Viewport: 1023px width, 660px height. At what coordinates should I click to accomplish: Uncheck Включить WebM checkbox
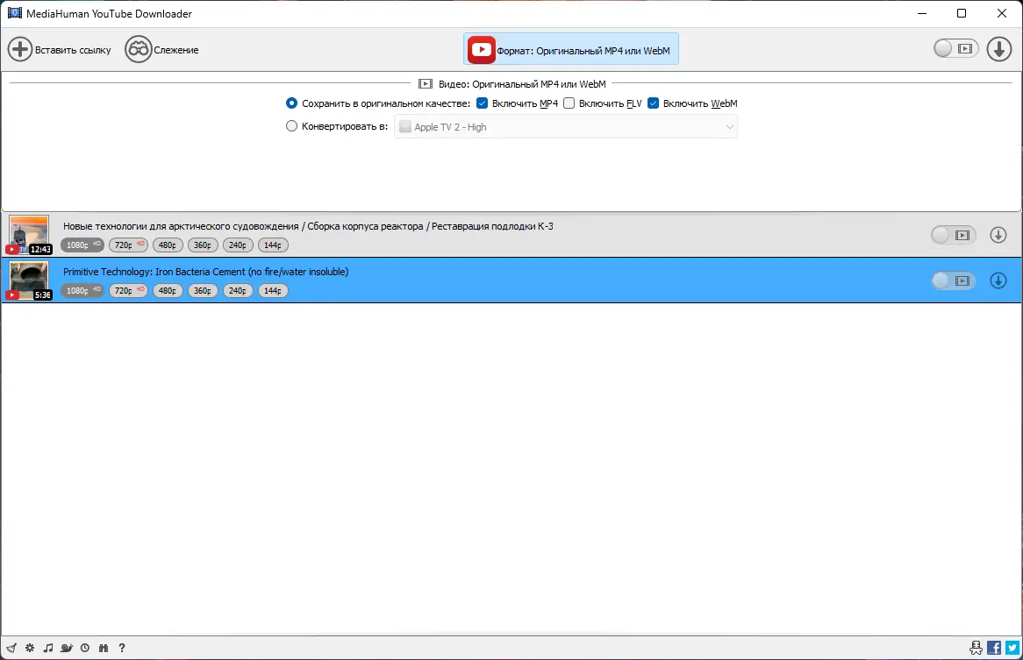[653, 103]
